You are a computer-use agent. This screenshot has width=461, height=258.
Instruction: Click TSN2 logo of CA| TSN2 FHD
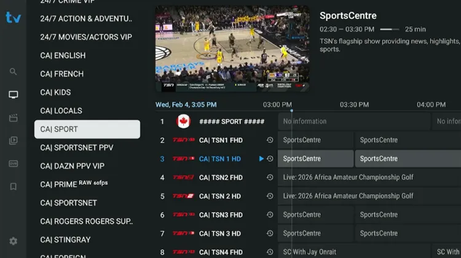[183, 177]
